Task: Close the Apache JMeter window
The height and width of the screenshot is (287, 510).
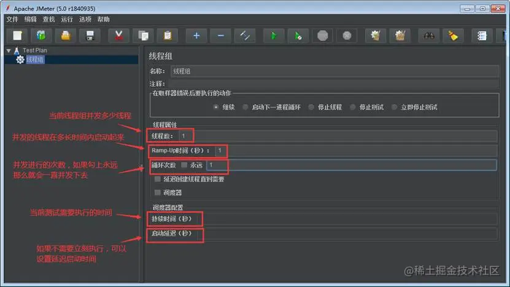Action: [498, 9]
